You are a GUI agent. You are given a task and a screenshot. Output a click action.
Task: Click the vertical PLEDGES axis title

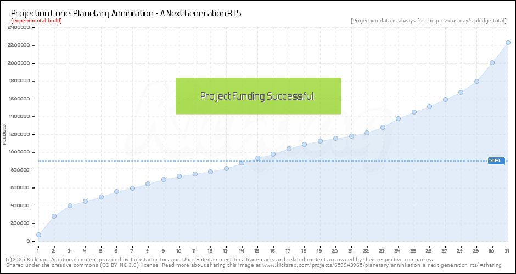pos(5,134)
